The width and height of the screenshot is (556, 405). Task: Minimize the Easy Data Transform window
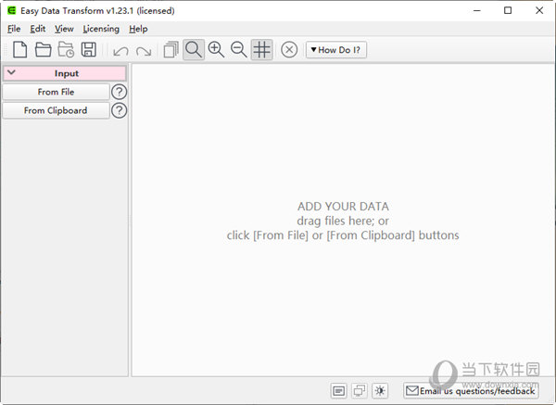[x=477, y=10]
